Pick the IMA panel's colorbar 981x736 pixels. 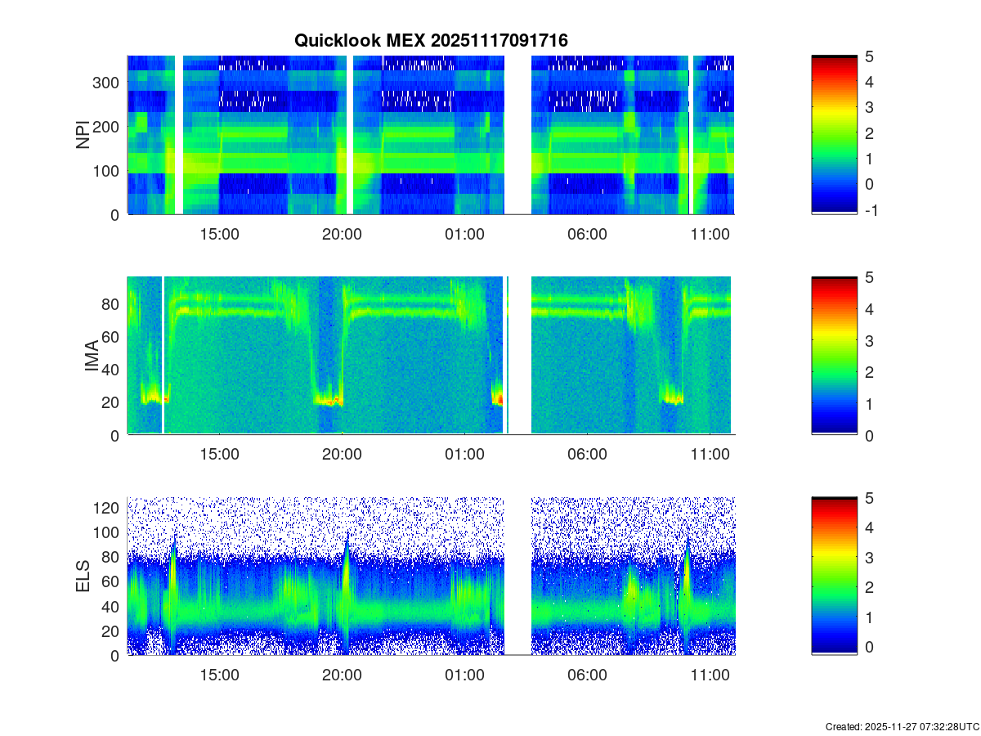pyautogui.click(x=834, y=356)
